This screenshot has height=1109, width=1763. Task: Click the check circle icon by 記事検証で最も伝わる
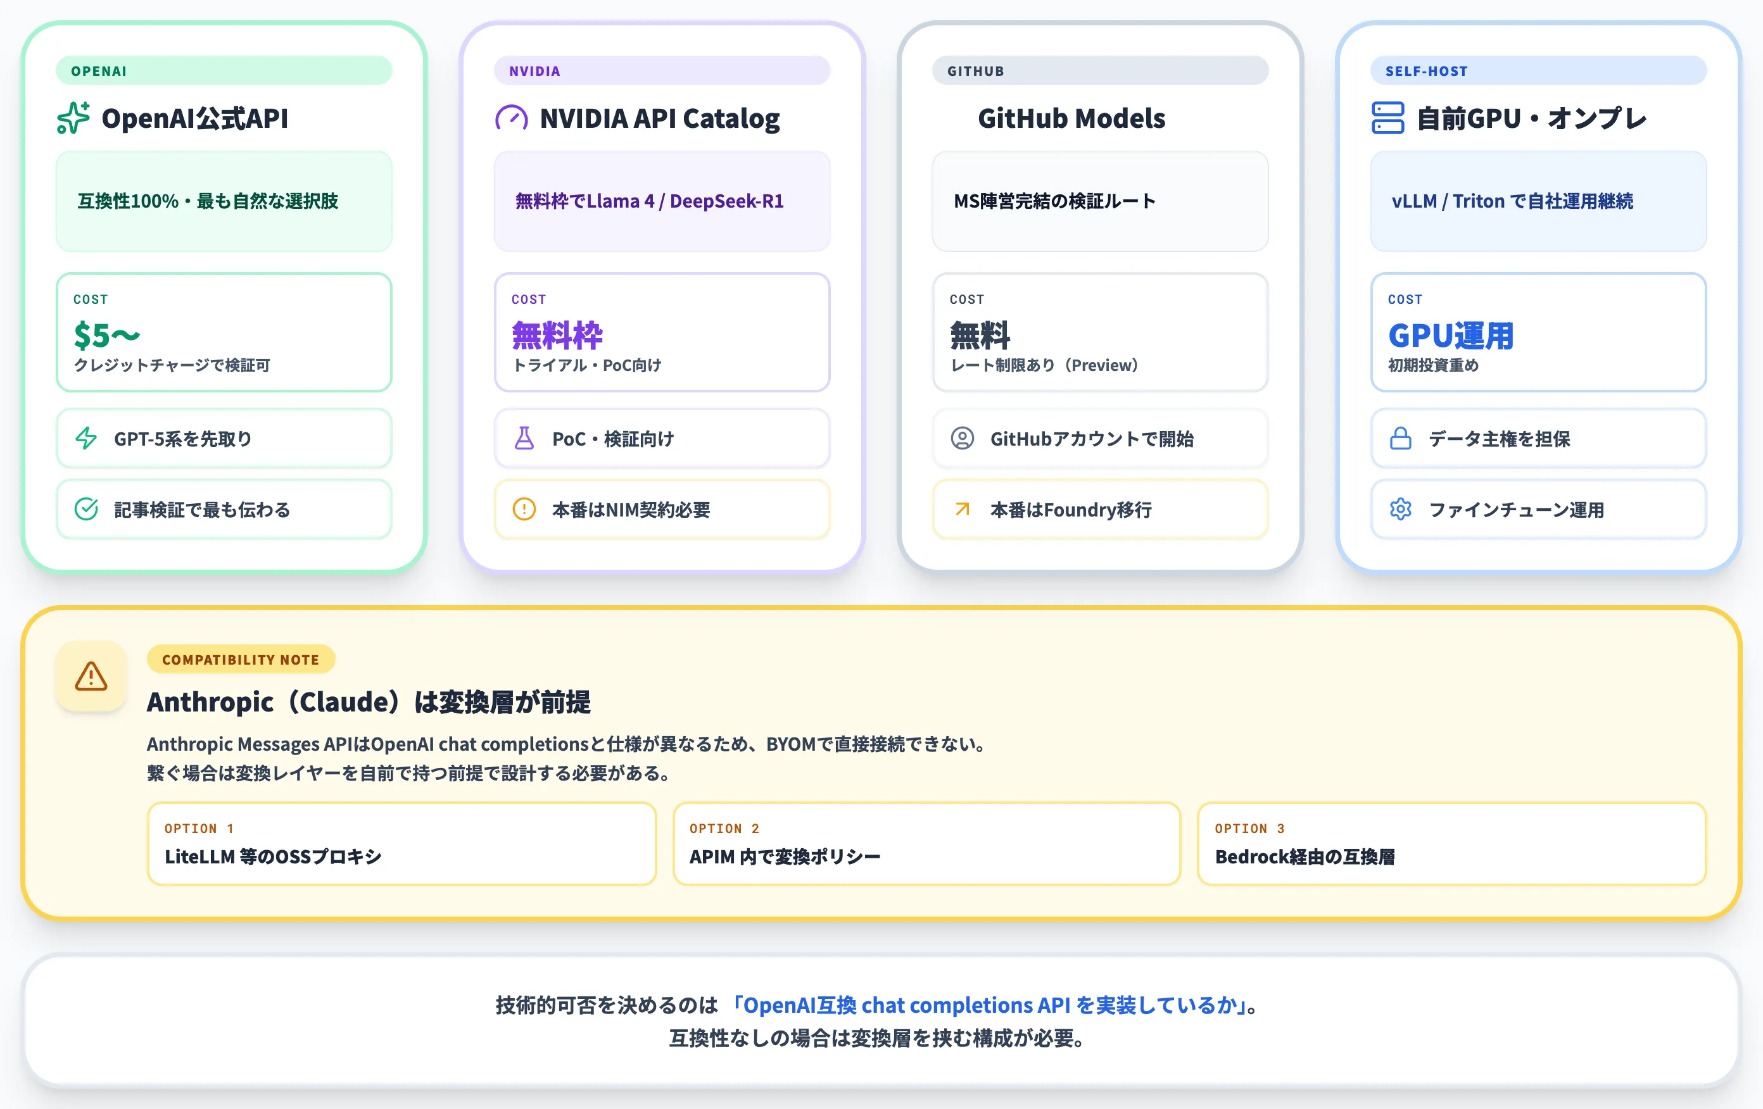point(86,509)
